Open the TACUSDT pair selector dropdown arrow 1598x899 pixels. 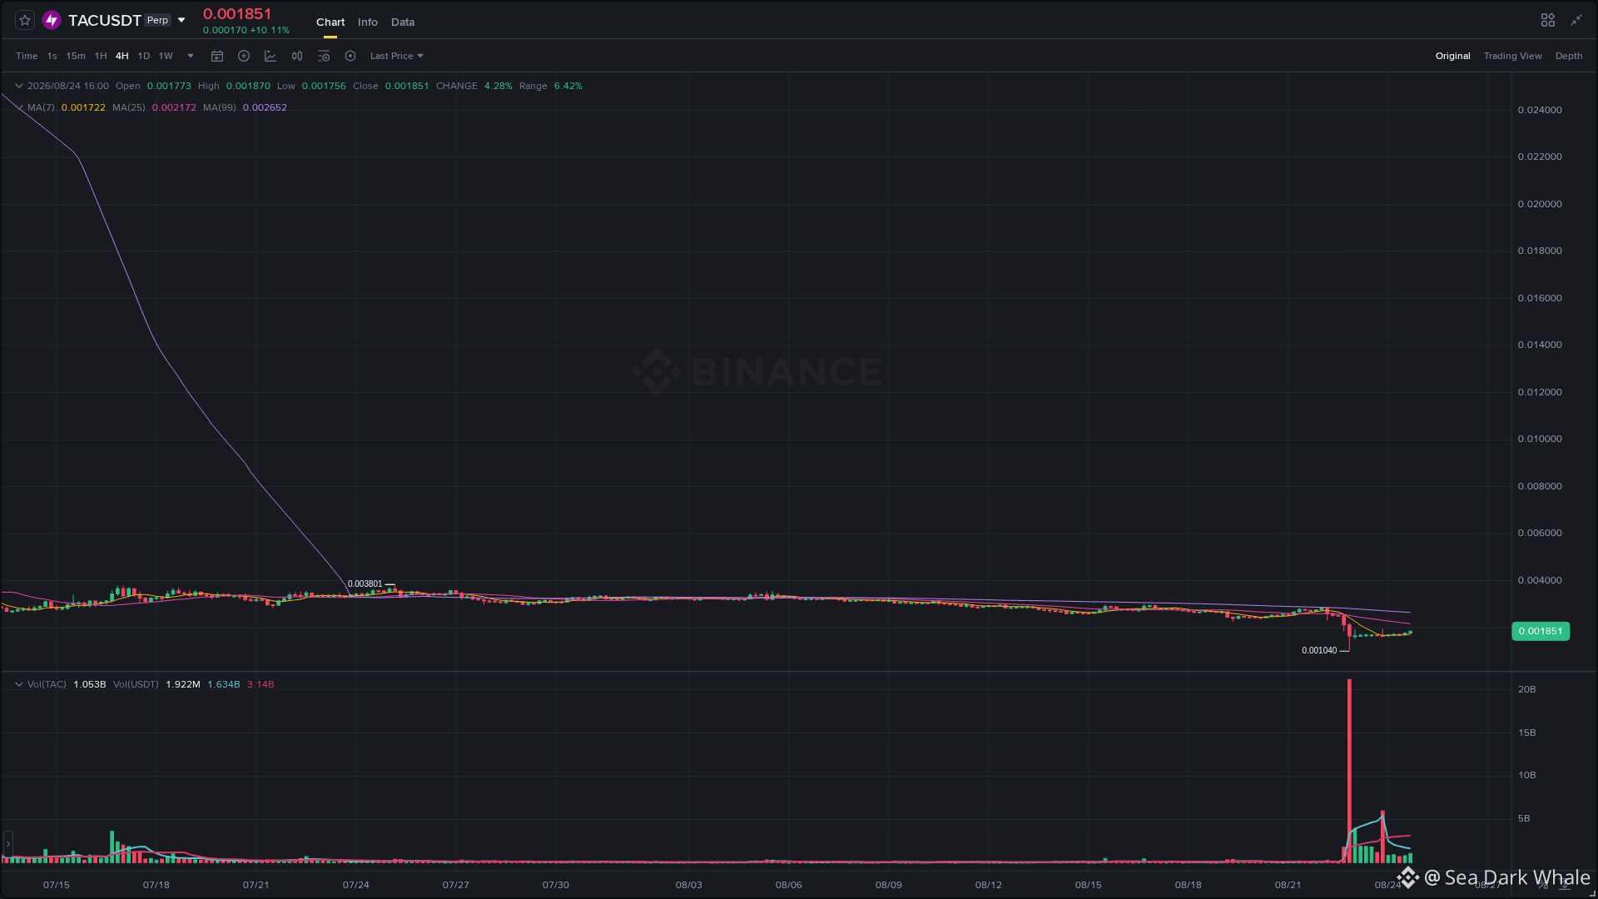[181, 20]
